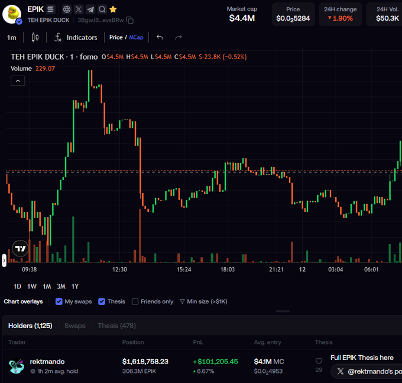This screenshot has width=402, height=383.
Task: Open the hamburger menu next to EPIK
Action: coord(50,9)
